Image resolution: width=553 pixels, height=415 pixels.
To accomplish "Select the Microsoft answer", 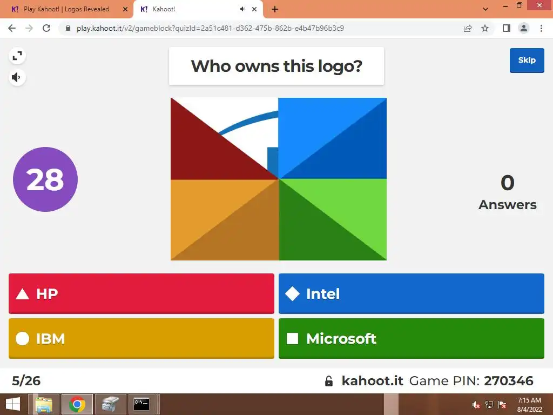I will pyautogui.click(x=411, y=338).
